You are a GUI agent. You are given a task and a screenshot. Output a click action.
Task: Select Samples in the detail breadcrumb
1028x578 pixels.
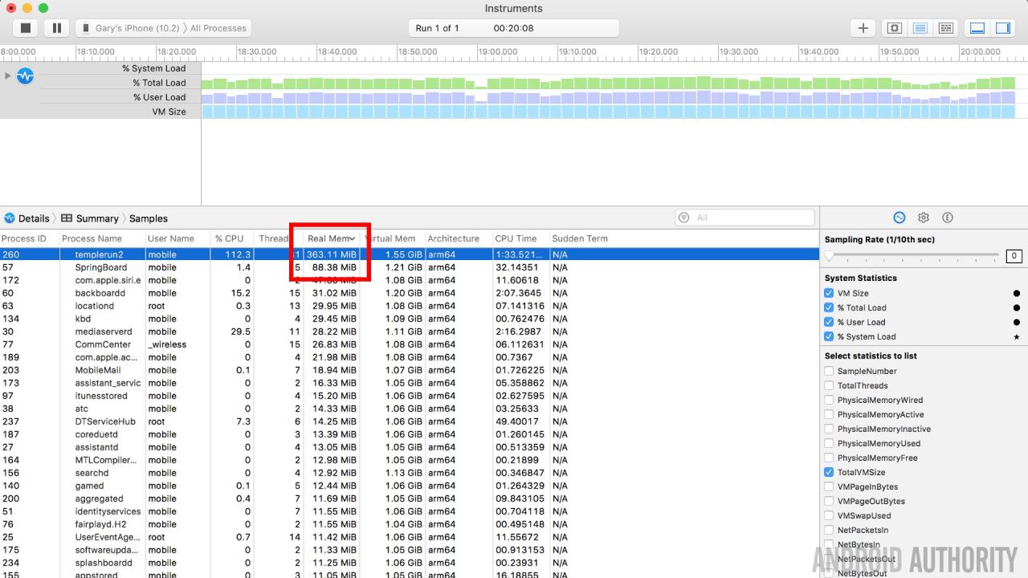click(149, 218)
